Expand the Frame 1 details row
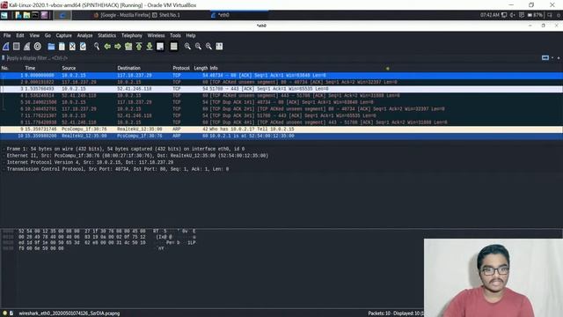Image resolution: width=563 pixels, height=317 pixels. click(4, 149)
